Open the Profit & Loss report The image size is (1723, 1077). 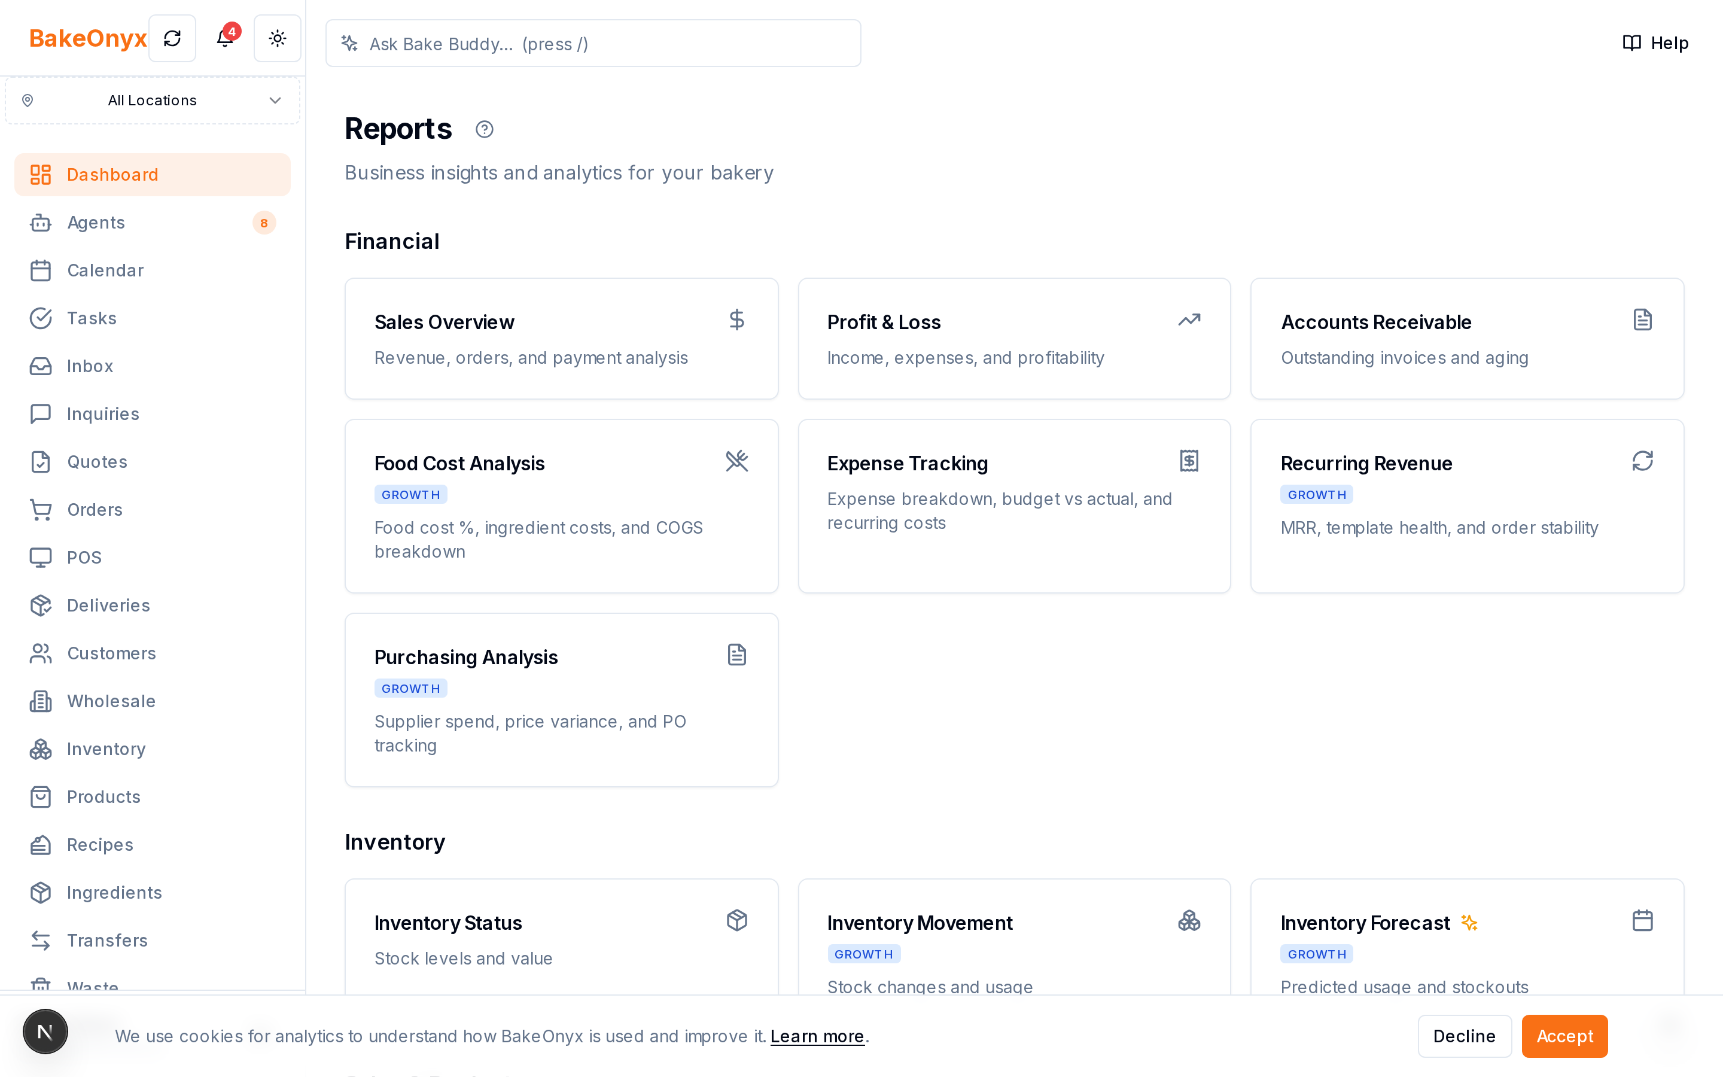[1014, 338]
